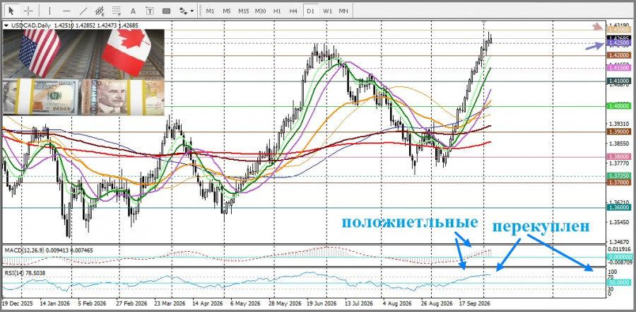Click the 1.39310 price scale value
This screenshot has height=312, width=636.
click(x=619, y=124)
